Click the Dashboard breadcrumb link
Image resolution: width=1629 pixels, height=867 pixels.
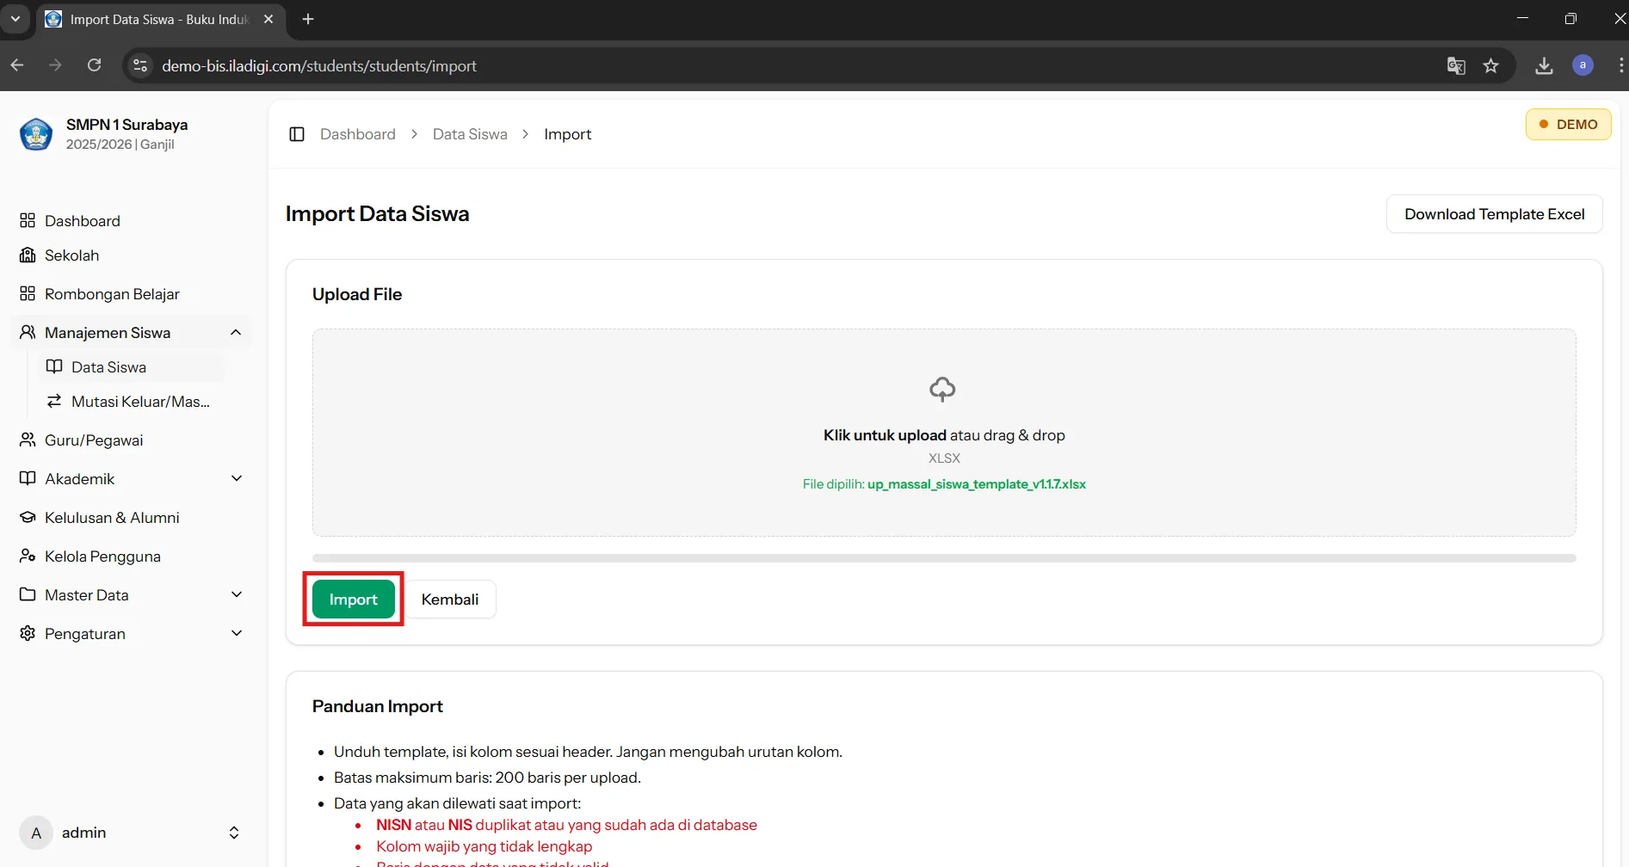pos(358,134)
